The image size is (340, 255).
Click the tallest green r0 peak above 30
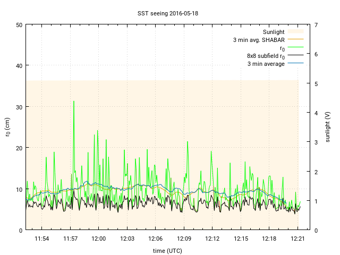click(74, 101)
